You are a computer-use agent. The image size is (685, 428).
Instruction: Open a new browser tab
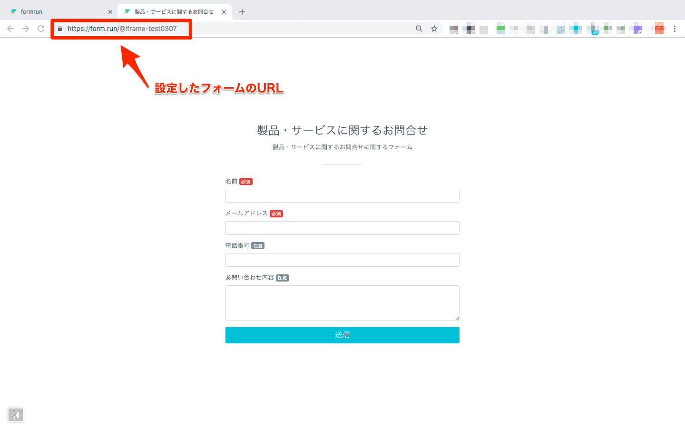coord(242,11)
